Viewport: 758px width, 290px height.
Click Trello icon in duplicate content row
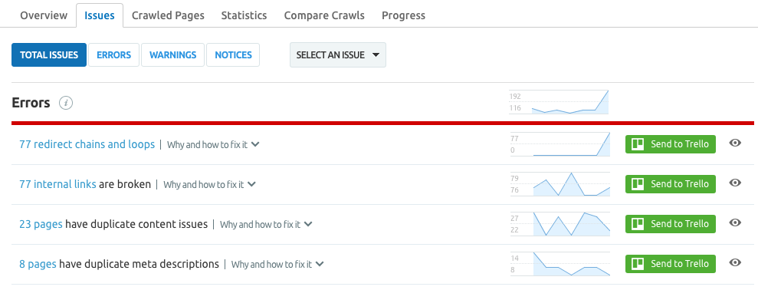pyautogui.click(x=638, y=224)
